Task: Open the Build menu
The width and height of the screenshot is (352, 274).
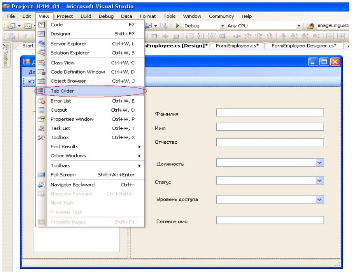Action: [x=86, y=16]
